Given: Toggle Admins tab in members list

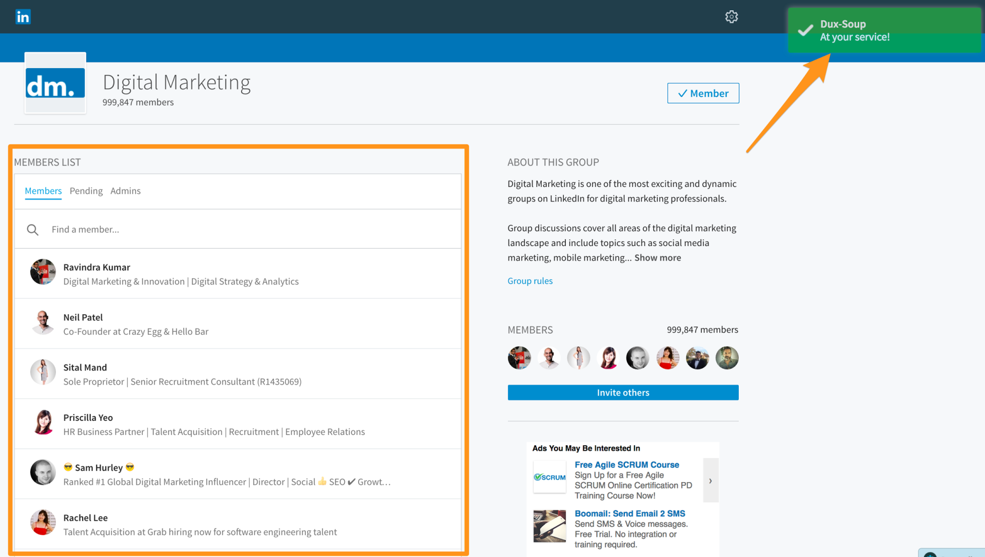Looking at the screenshot, I should tap(125, 190).
